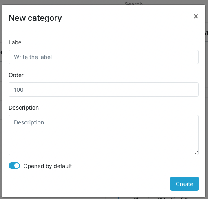This screenshot has width=208, height=199.
Task: Click into the Description textarea
Action: (x=104, y=135)
